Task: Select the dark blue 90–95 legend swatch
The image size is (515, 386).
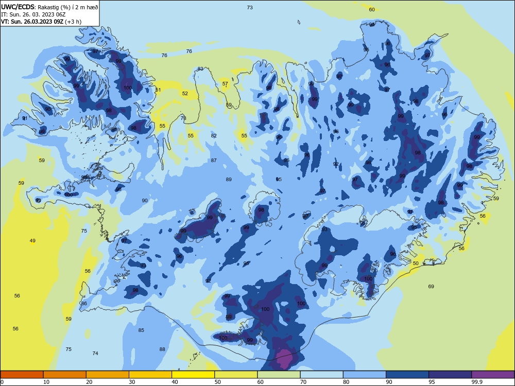Action: point(407,375)
